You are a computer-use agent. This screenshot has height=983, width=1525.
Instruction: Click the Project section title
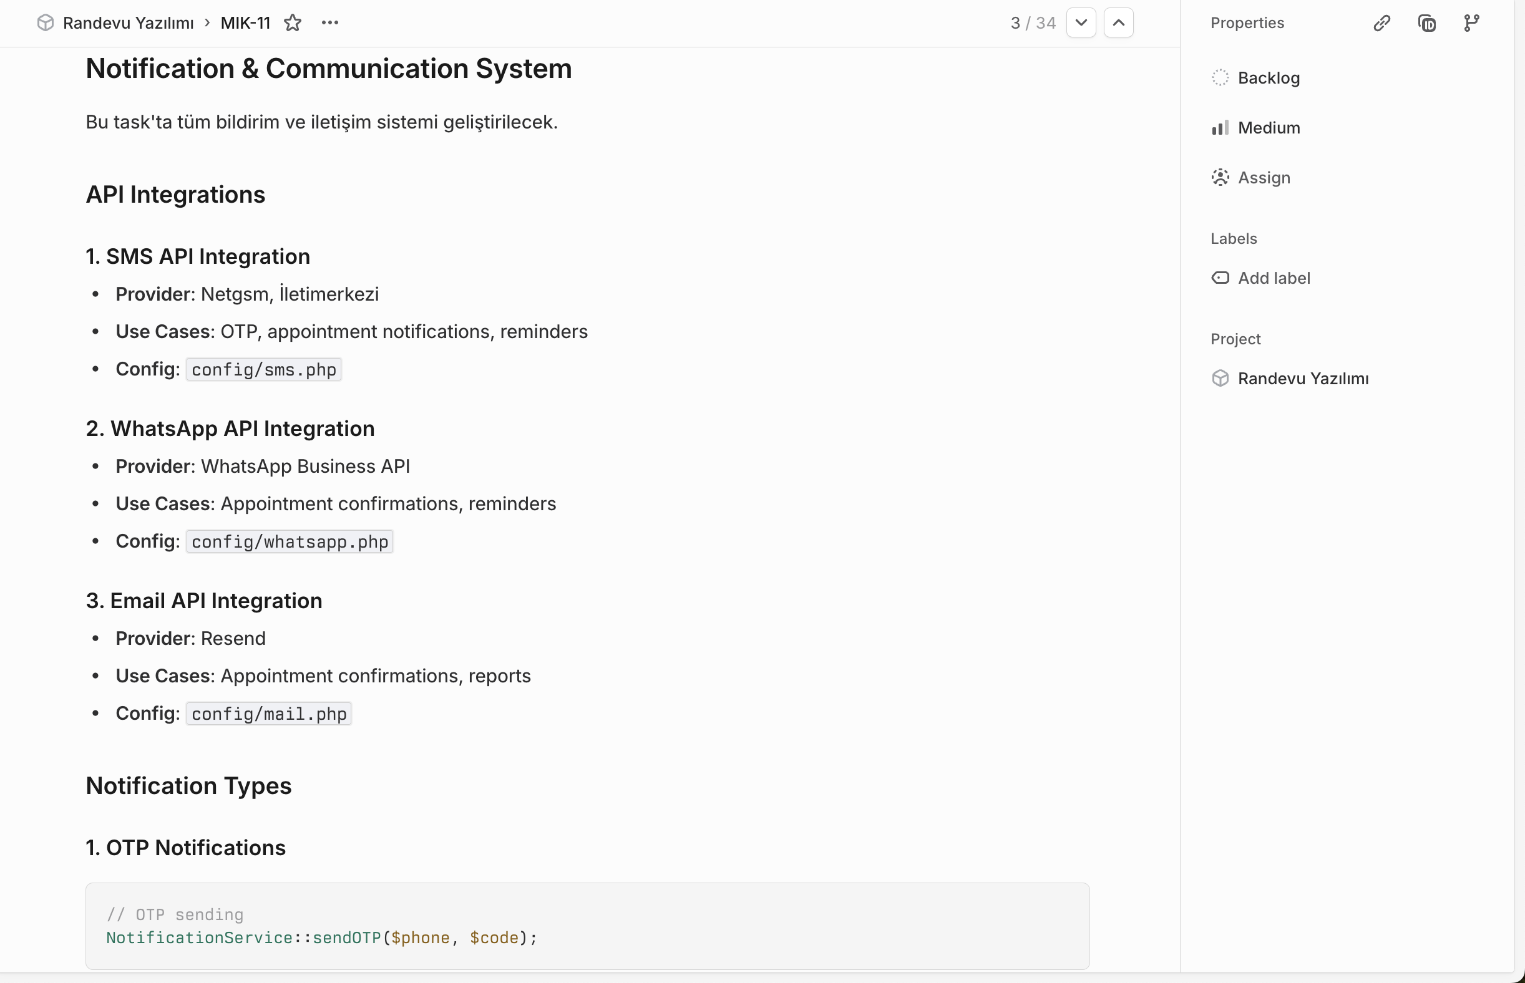coord(1235,339)
